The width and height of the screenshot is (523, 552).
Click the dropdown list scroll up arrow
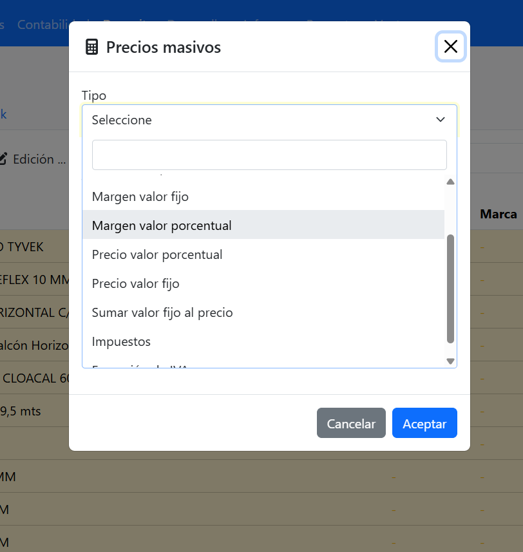[x=450, y=182]
